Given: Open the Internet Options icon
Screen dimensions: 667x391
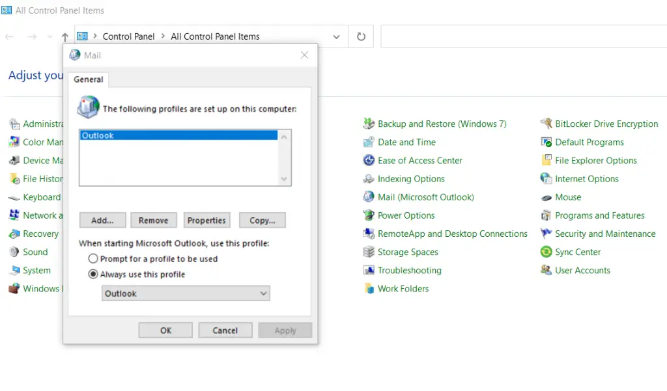Looking at the screenshot, I should coord(546,178).
